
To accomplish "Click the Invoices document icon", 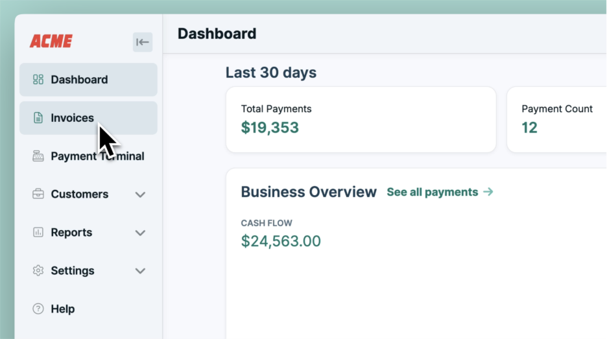I will (x=38, y=117).
